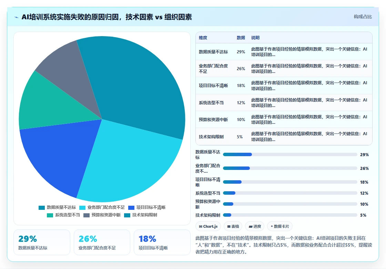The image size is (386, 269).
Task: Select the 项目目标不清晰 table row name
Action: point(213,86)
